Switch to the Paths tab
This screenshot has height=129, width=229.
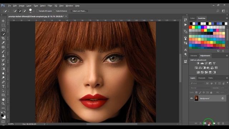tap(211, 78)
